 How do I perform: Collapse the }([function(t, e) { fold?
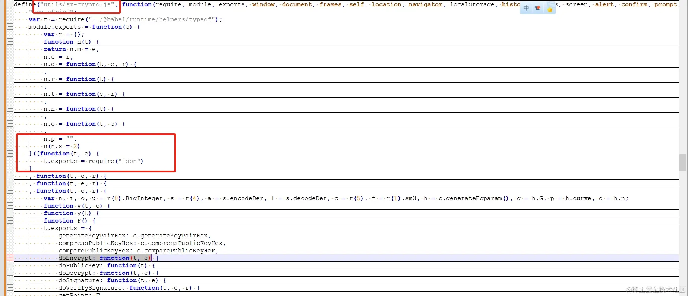click(x=10, y=154)
